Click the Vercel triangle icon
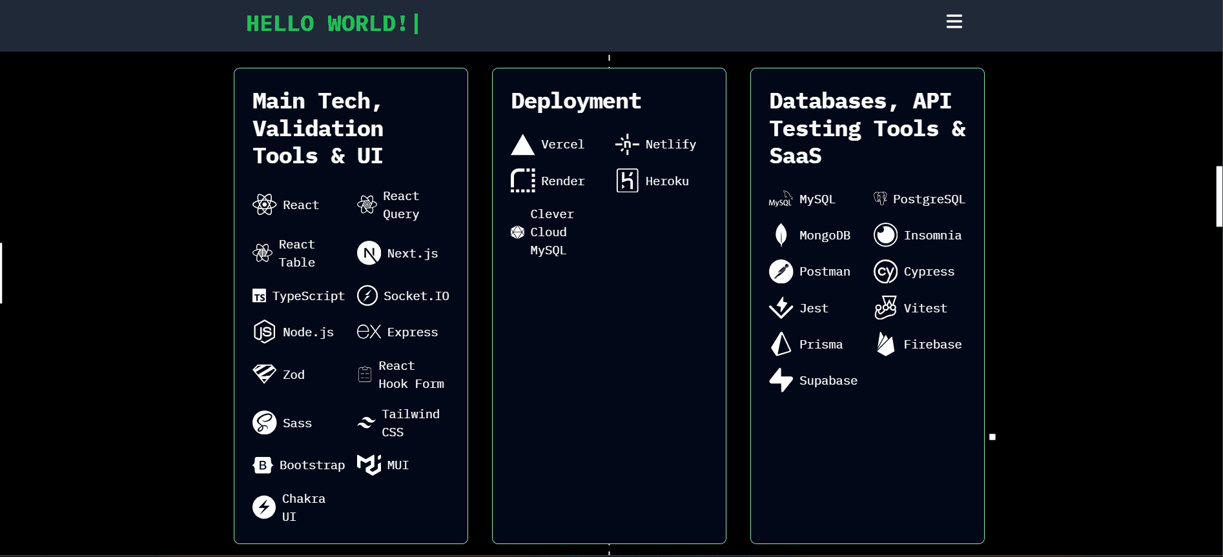Screen dimensions: 1223x557 (522, 145)
